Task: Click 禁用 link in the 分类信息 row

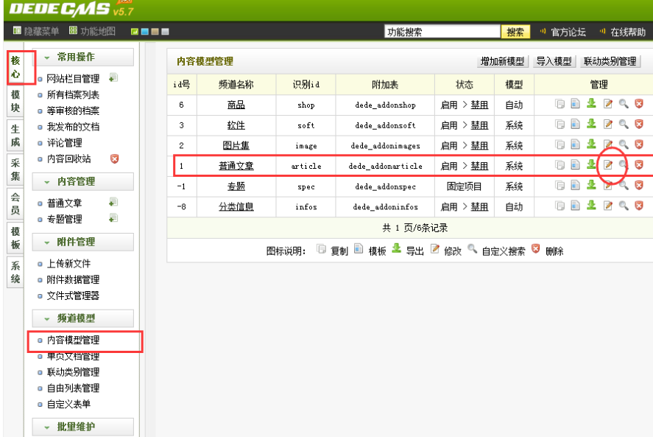Action: point(479,207)
